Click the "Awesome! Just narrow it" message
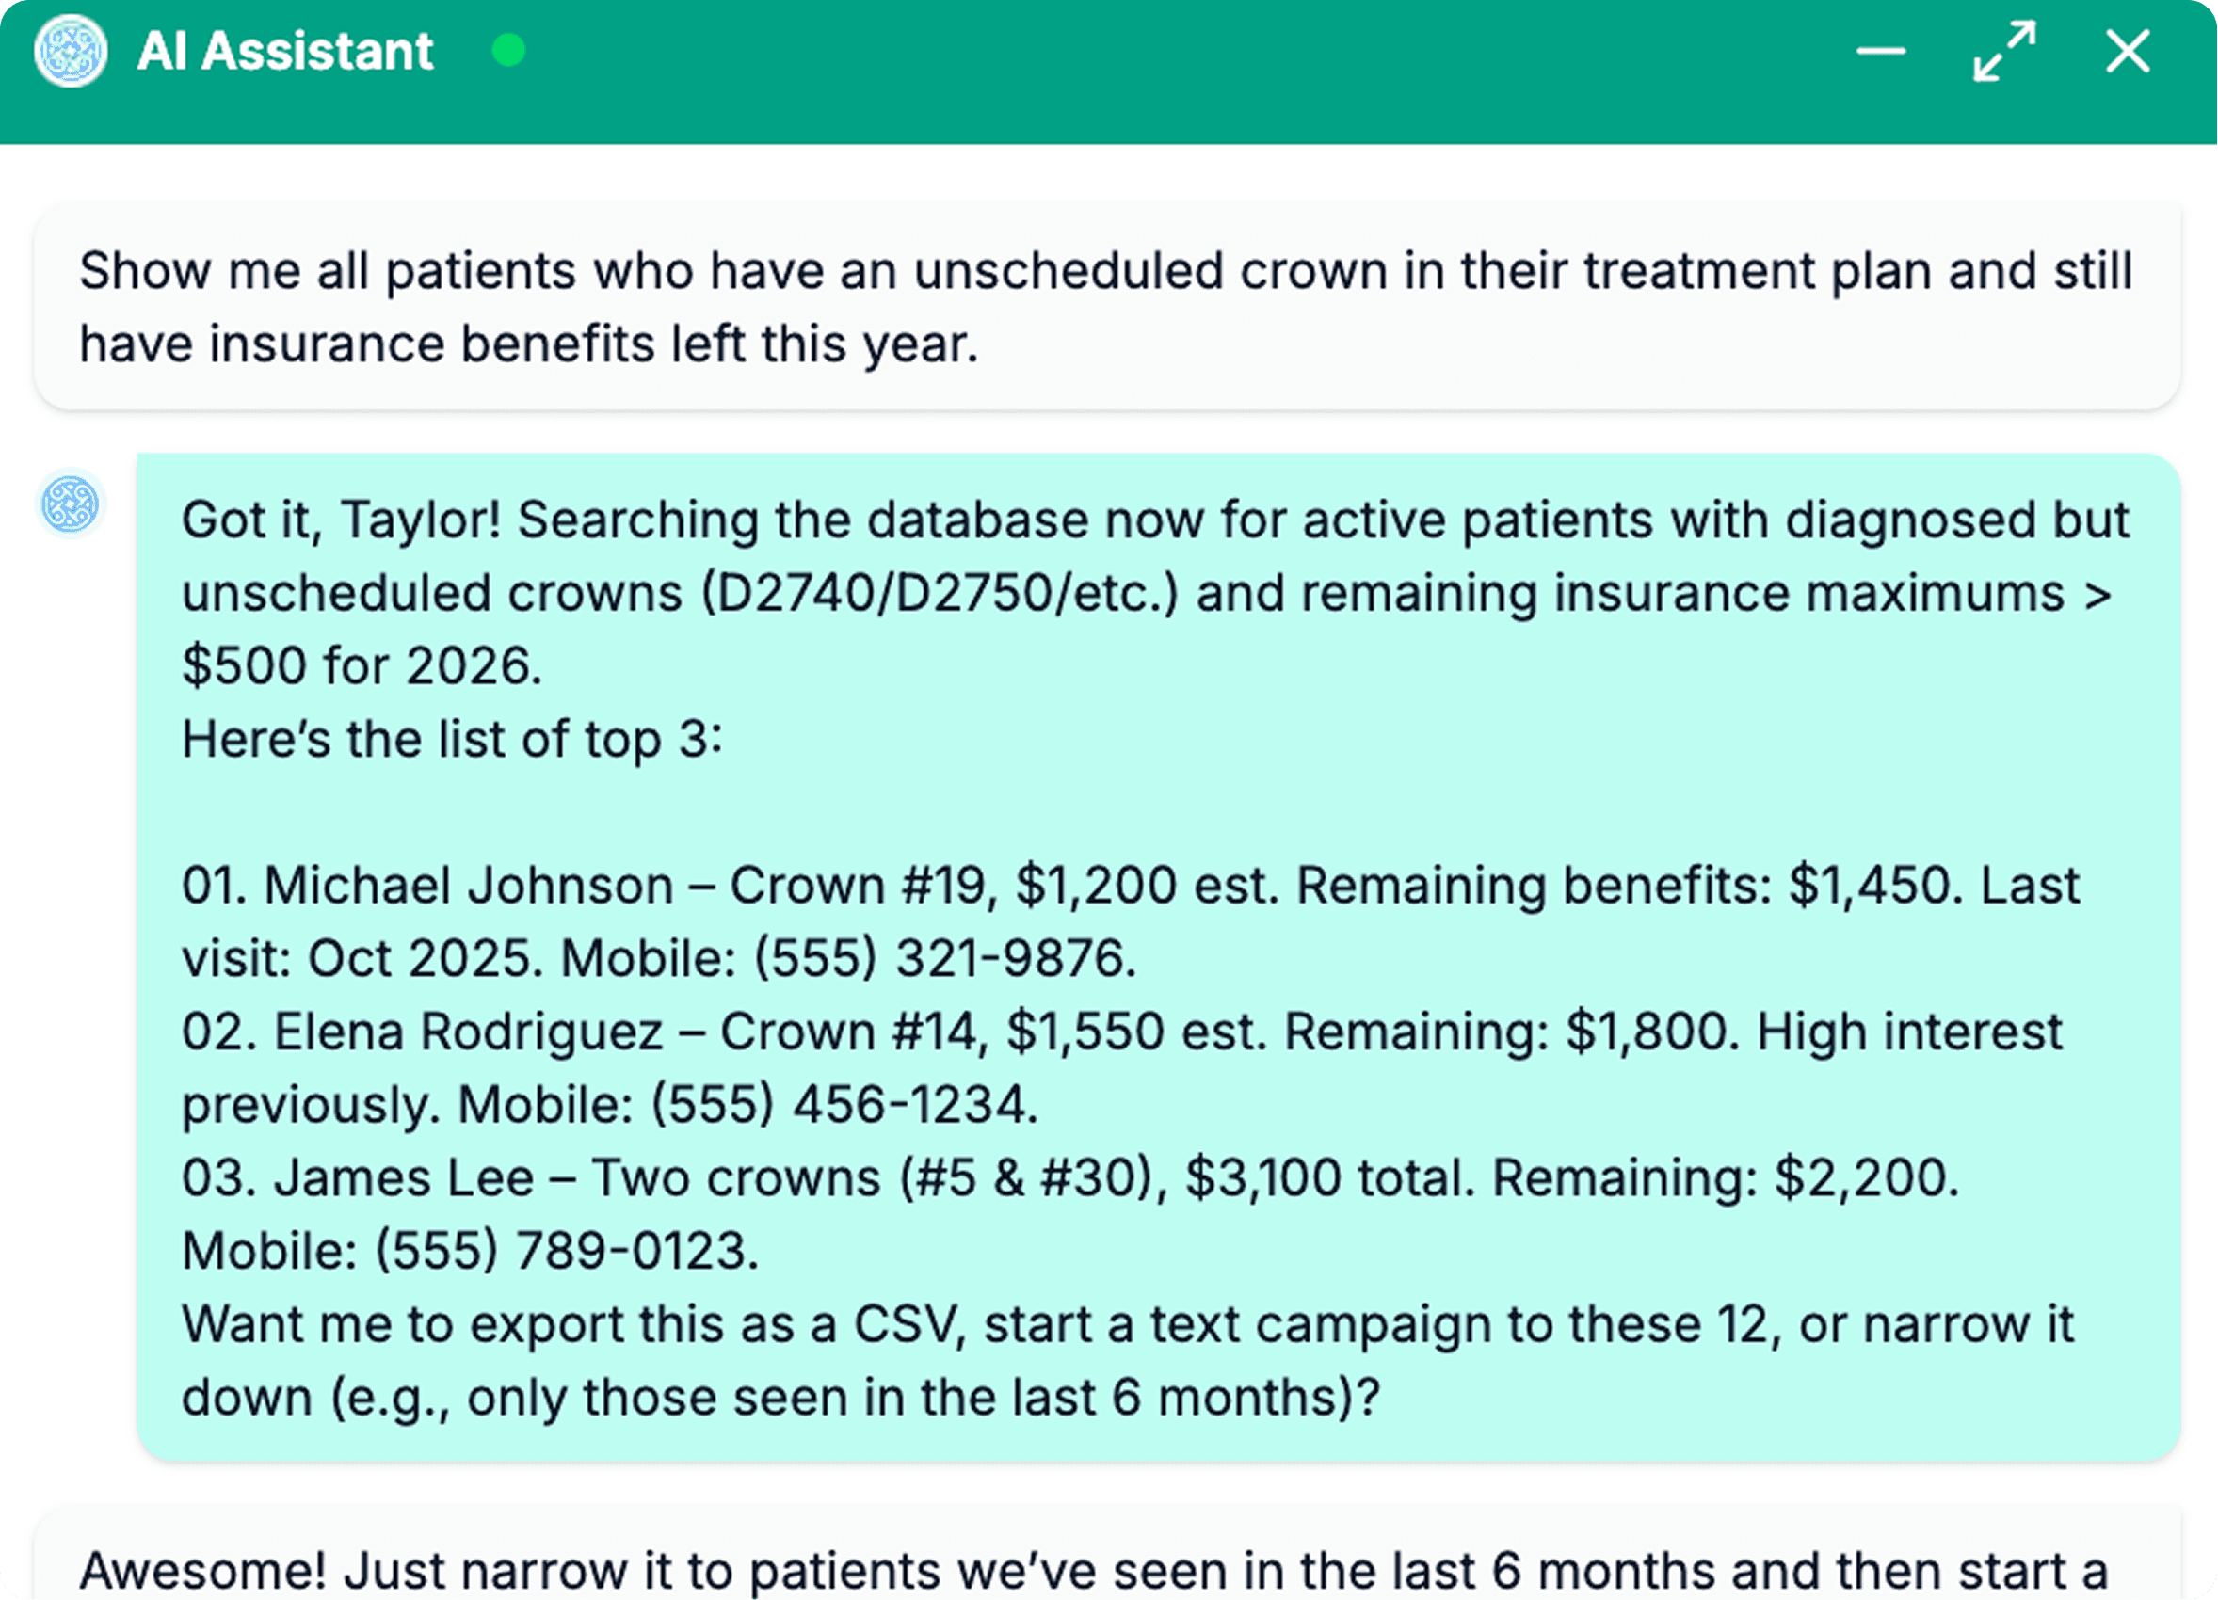 [1092, 1571]
